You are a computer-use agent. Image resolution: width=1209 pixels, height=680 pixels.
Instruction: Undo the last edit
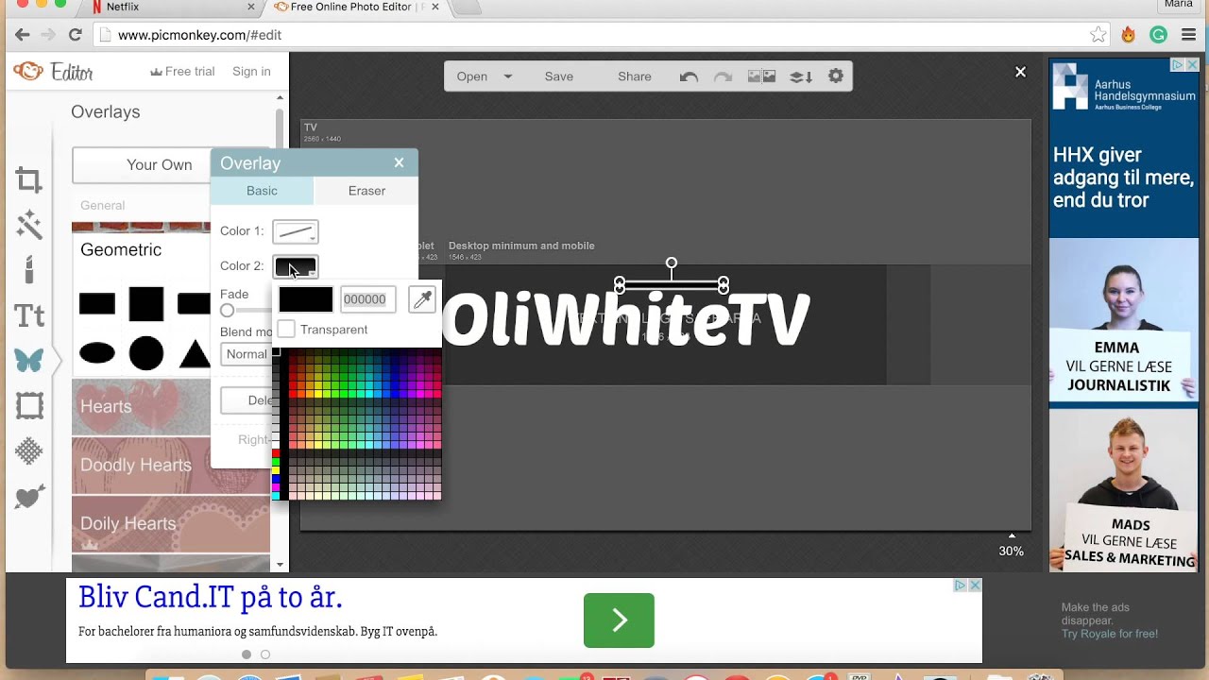689,76
